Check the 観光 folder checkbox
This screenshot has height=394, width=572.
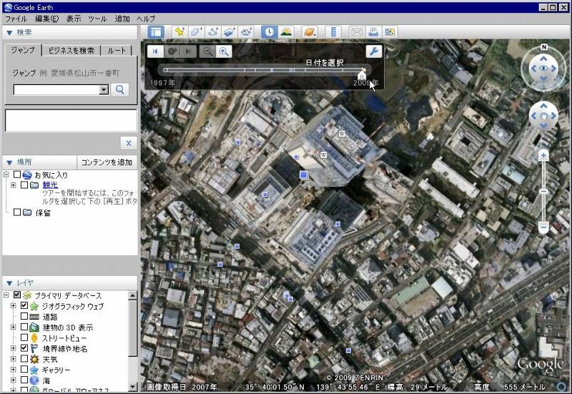[24, 185]
